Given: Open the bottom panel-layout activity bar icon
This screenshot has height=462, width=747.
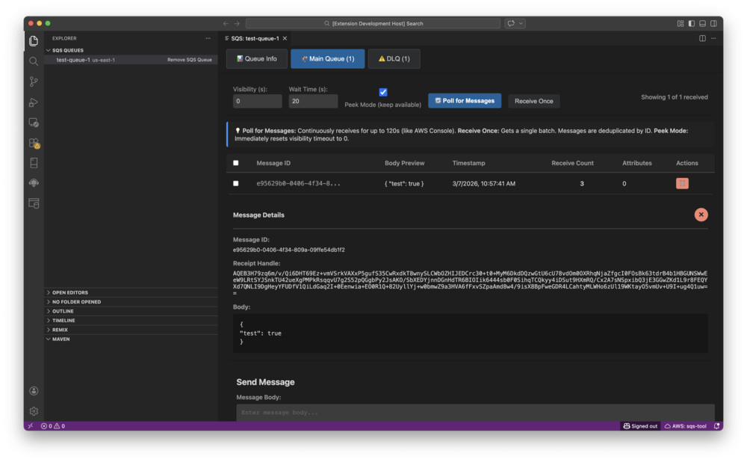Looking at the screenshot, I should pos(34,203).
